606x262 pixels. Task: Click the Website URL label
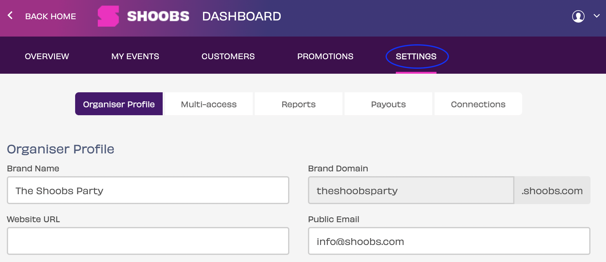coord(33,219)
